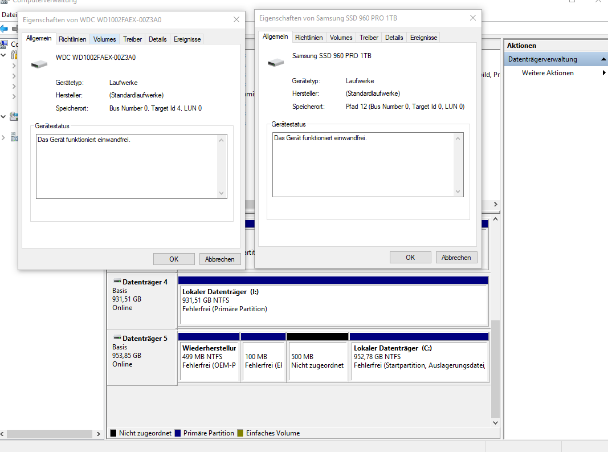Click the 931,51 GB size text of Datenträger 4
608x452 pixels.
[x=127, y=299]
